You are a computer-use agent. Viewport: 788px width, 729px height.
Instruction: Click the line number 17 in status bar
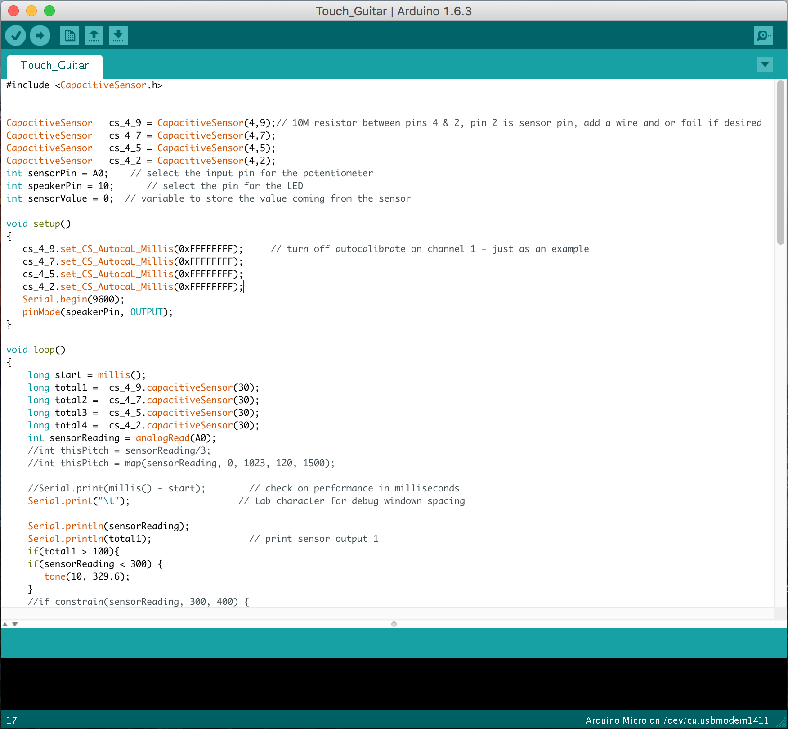(12, 720)
